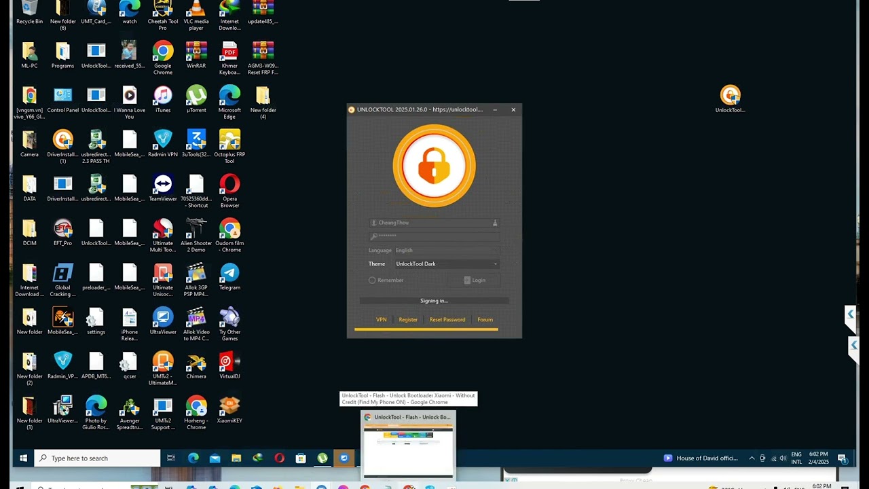The width and height of the screenshot is (869, 489).
Task: Open the WinRAR desktop icon
Action: tap(196, 55)
